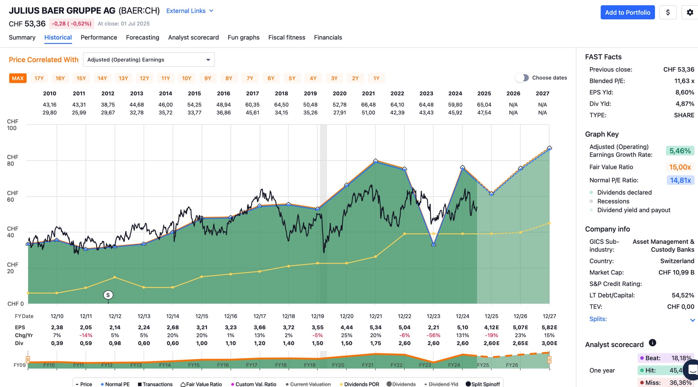Select 9Y time range
The width and height of the screenshot is (698, 387).
[x=208, y=78]
